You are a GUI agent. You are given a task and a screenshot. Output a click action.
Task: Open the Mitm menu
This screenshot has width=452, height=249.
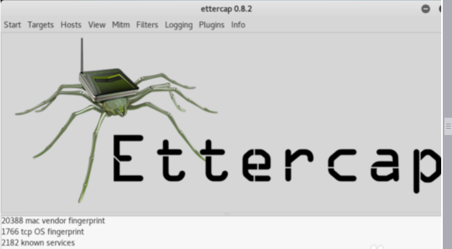(x=121, y=25)
